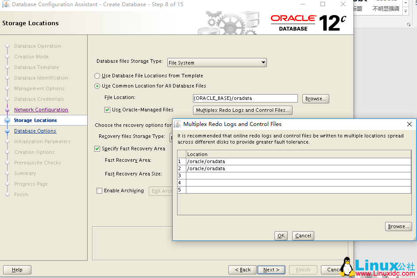This screenshot has height=278, width=417.
Task: Close the Multiplex Redo Logs dialog
Action: (x=409, y=124)
